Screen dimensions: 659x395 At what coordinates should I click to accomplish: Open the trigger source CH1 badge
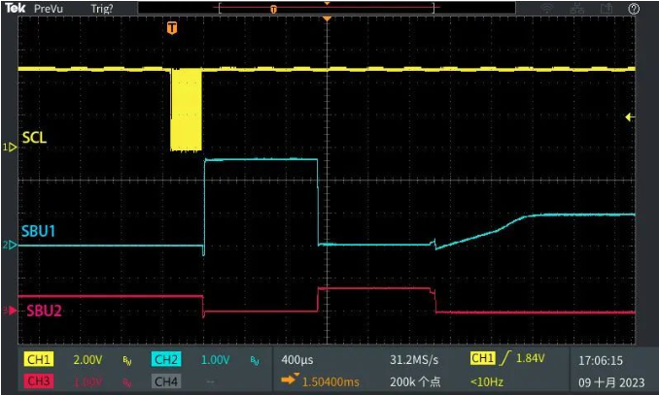point(482,359)
